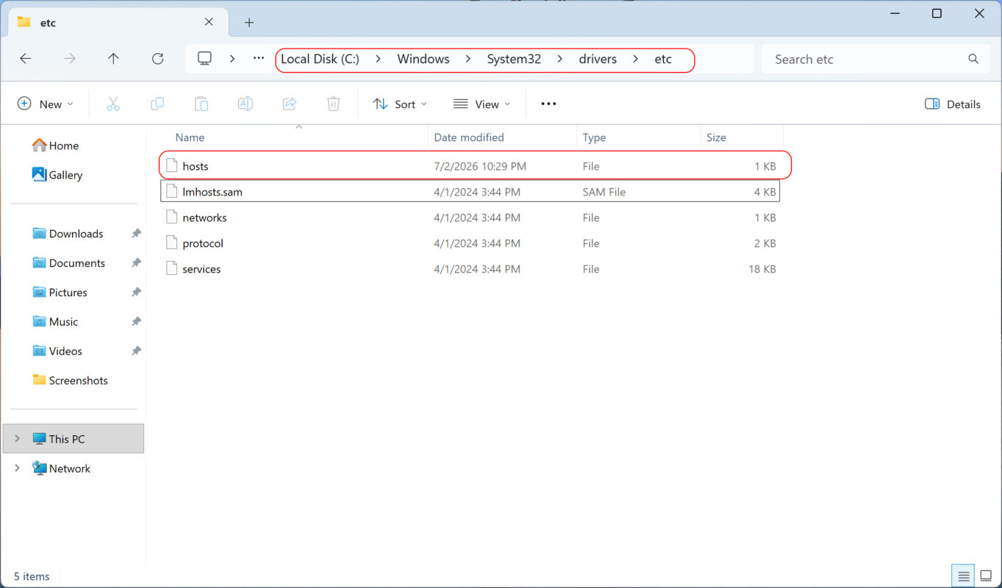Toggle the Details pane
The height and width of the screenshot is (588, 1002).
pos(953,104)
